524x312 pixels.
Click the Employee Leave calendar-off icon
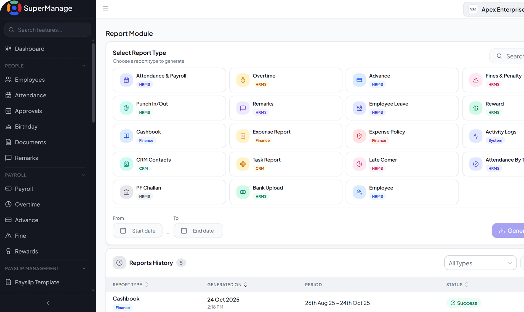pyautogui.click(x=359, y=108)
